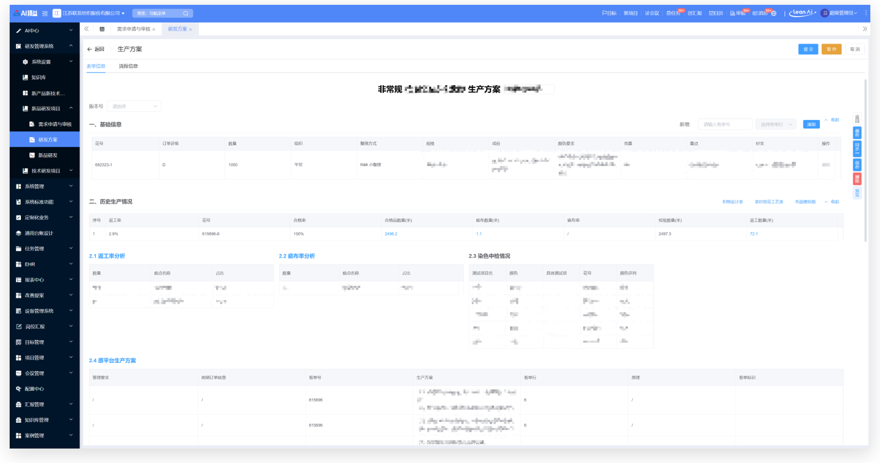This screenshot has width=880, height=463.
Task: Click the vertical three-dot more icon at top right
Action: 865,13
